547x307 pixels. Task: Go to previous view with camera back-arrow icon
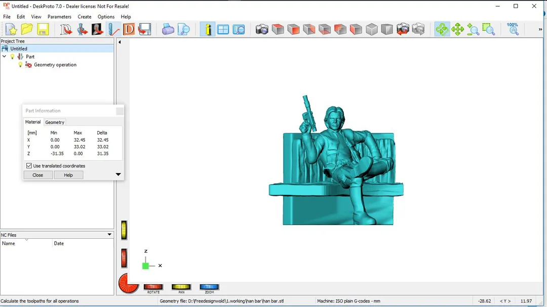coord(403,29)
